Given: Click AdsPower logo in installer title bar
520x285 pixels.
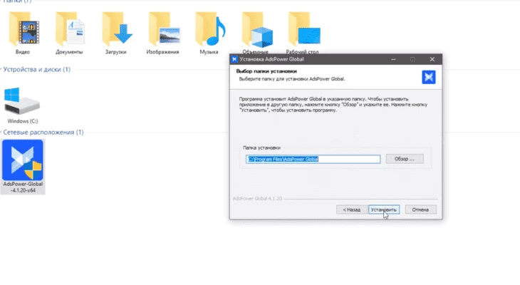Looking at the screenshot, I should click(234, 59).
